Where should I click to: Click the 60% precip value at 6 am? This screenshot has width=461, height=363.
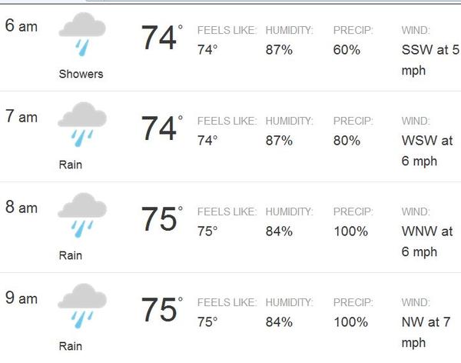pyautogui.click(x=347, y=50)
